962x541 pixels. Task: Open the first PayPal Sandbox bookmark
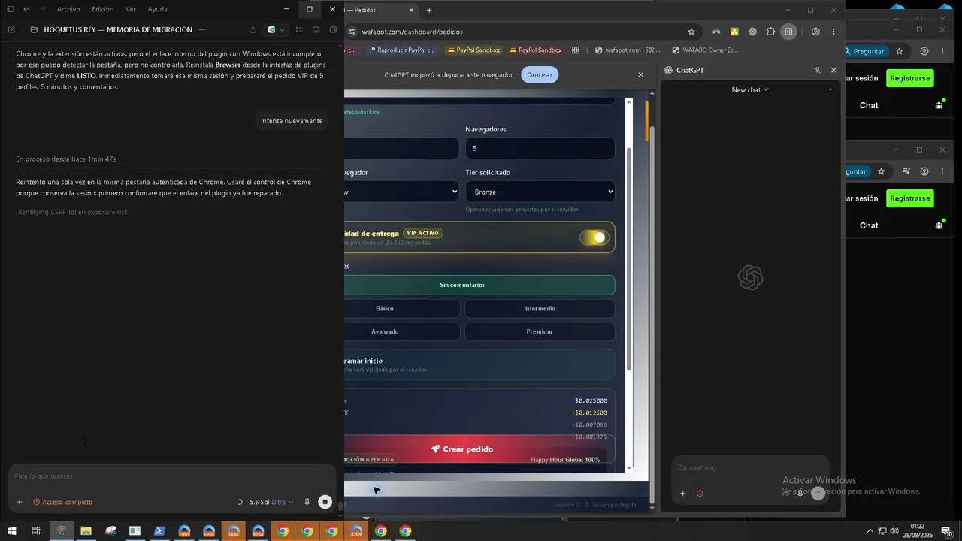(473, 50)
